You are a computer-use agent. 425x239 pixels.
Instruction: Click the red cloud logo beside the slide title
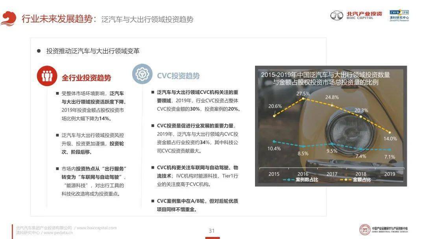(8, 18)
